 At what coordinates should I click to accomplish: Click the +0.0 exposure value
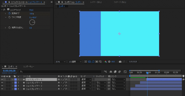click(x=113, y=62)
